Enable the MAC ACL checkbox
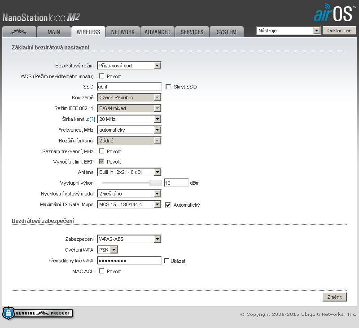359x328 pixels. coord(101,271)
